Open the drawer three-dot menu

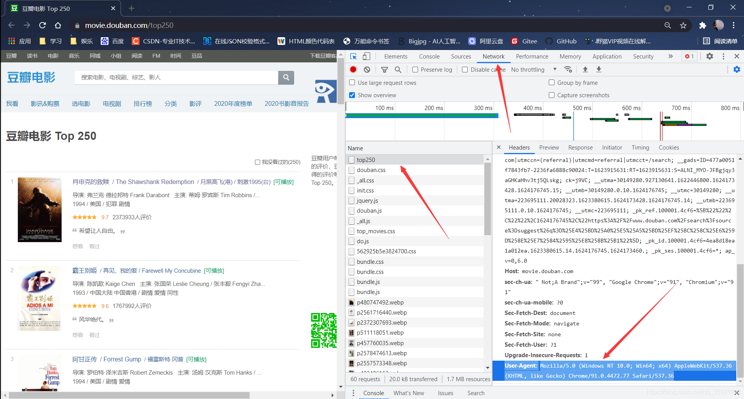pyautogui.click(x=353, y=393)
